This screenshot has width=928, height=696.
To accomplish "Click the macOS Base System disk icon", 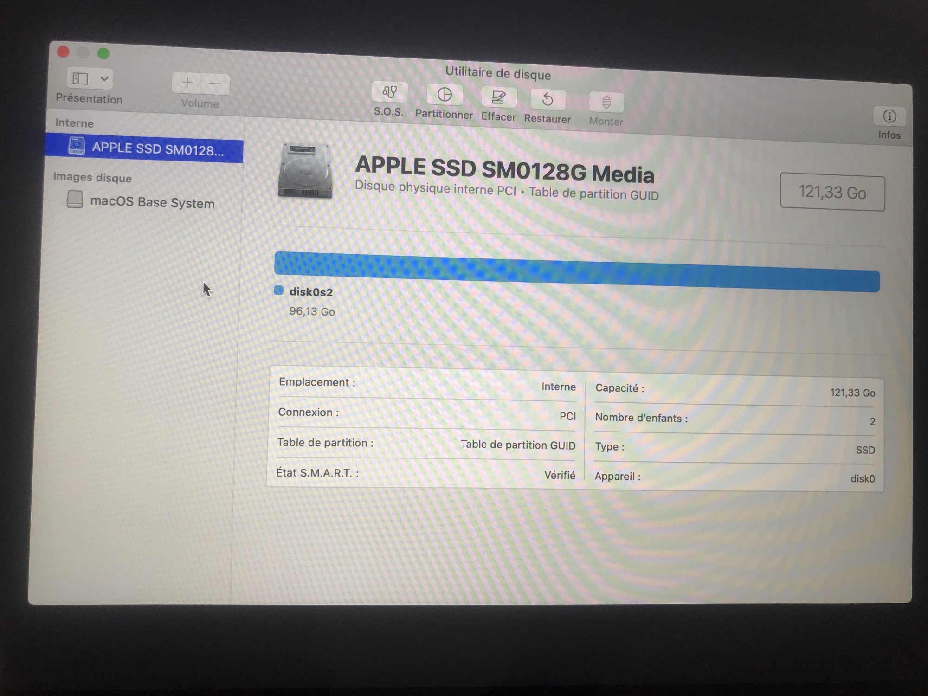I will [x=74, y=199].
